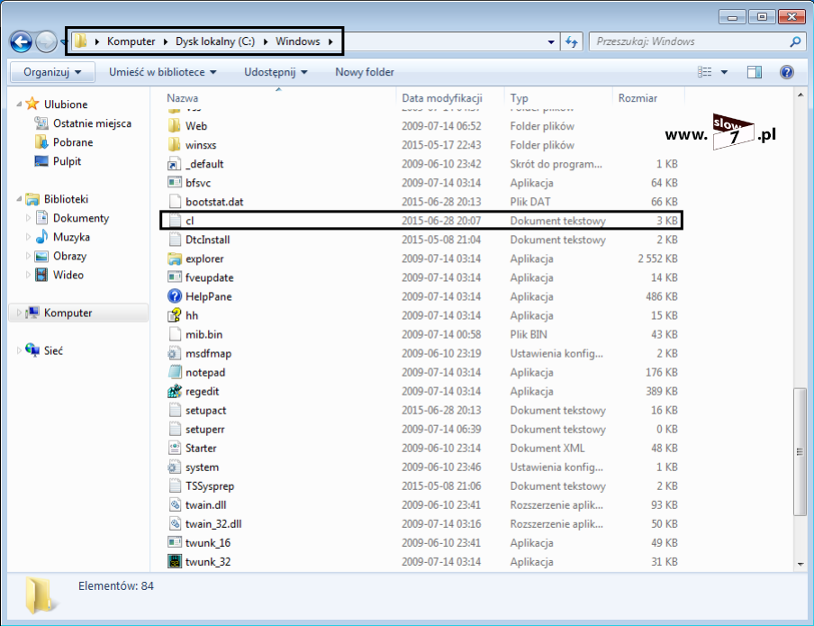Click the refresh address bar icon
This screenshot has width=814, height=626.
click(x=571, y=41)
